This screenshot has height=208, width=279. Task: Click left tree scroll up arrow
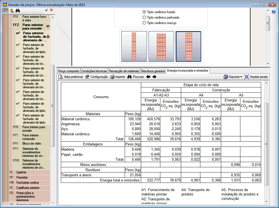(x=53, y=17)
